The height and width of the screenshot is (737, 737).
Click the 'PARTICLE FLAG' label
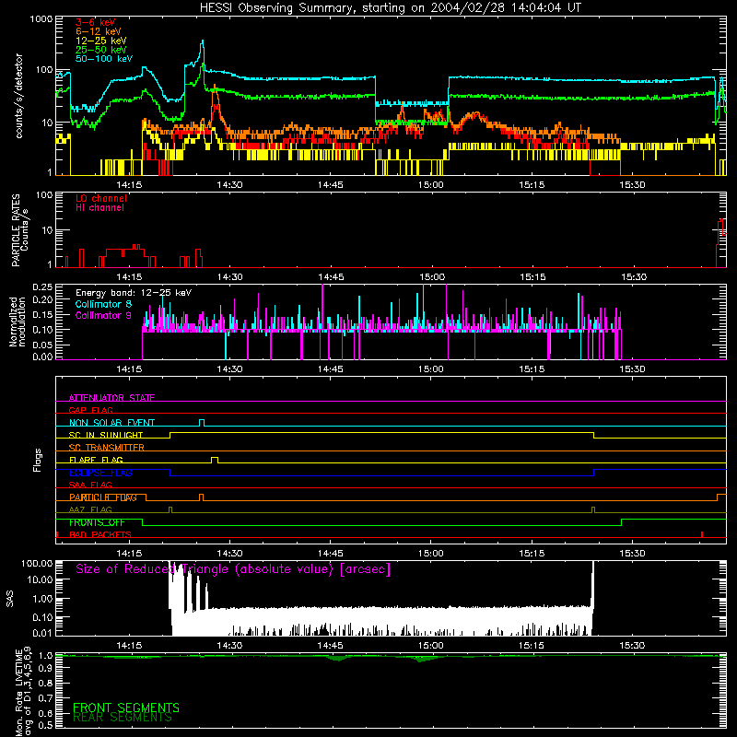pos(103,497)
